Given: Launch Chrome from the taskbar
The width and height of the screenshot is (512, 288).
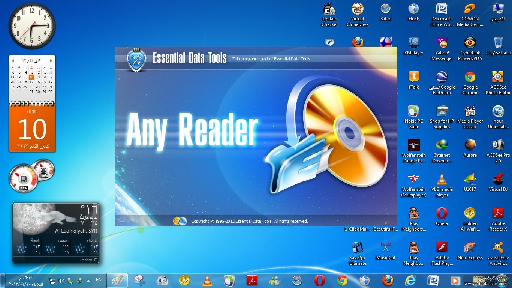Looking at the screenshot, I should [x=342, y=280].
